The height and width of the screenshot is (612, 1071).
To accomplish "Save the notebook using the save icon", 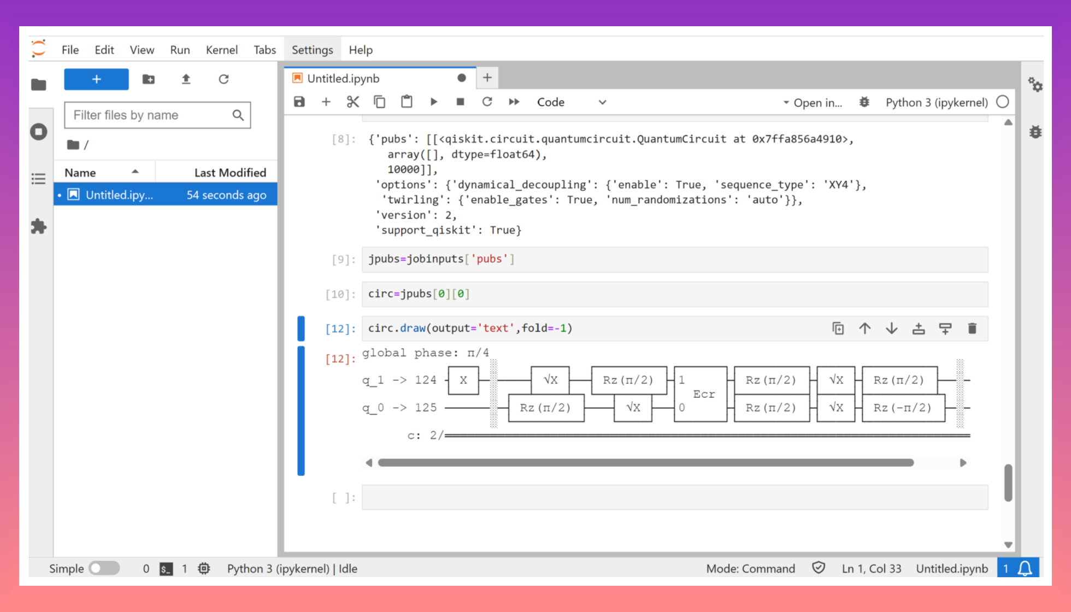I will point(299,102).
